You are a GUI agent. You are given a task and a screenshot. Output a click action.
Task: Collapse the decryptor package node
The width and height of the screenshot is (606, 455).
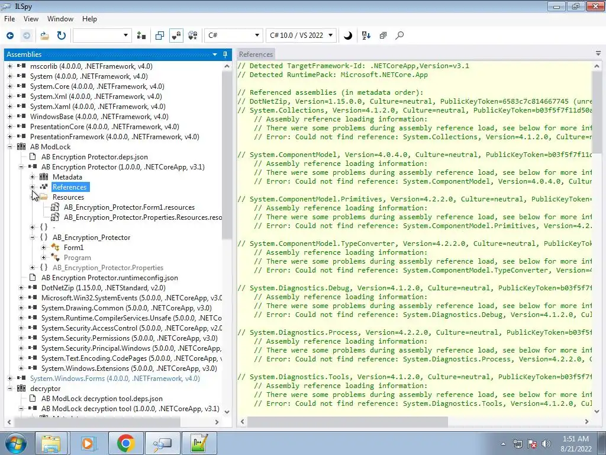(x=9, y=389)
